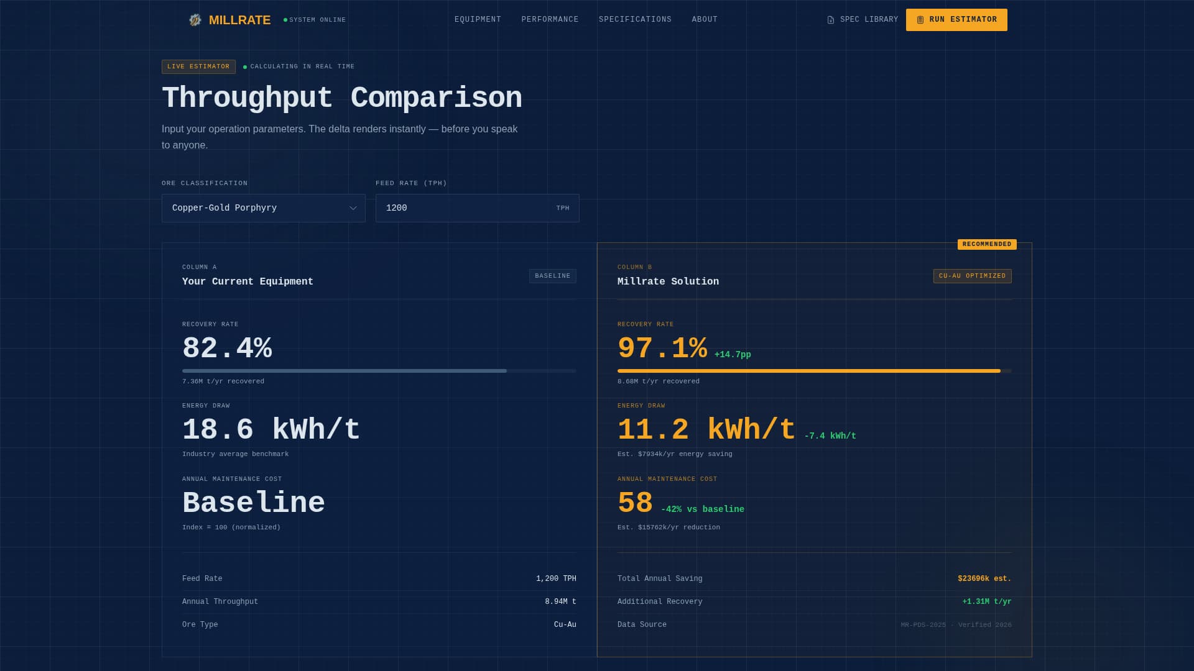Click the Recommended badge on Column B
The width and height of the screenshot is (1194, 671).
tap(987, 244)
